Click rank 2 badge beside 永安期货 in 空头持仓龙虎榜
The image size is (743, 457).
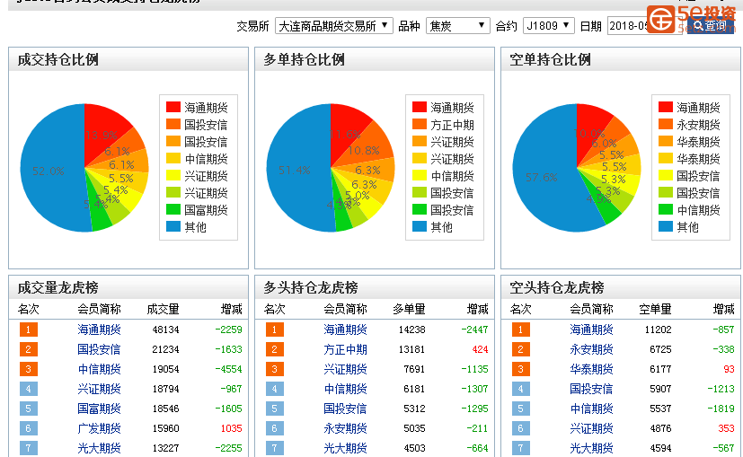521,349
